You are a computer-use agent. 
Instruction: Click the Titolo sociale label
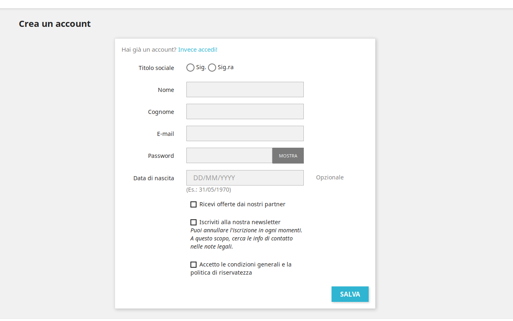(x=156, y=68)
